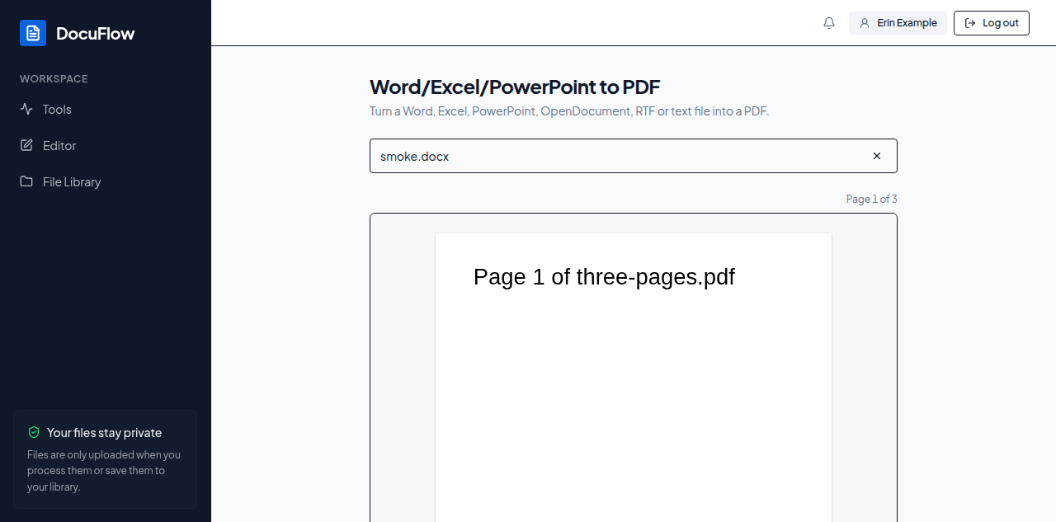1056x522 pixels.
Task: Log out of the account
Action: pyautogui.click(x=992, y=23)
